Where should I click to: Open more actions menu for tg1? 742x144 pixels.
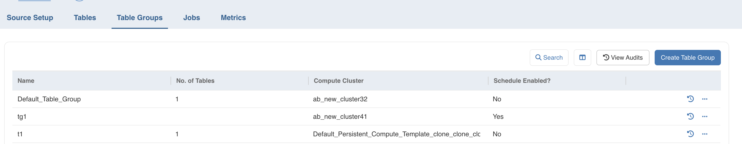(x=705, y=116)
